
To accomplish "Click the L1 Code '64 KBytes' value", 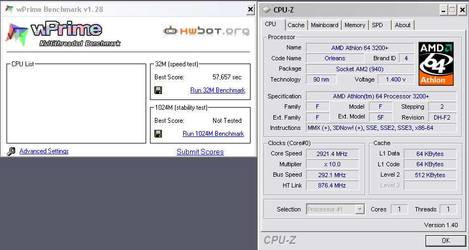I will [430, 165].
